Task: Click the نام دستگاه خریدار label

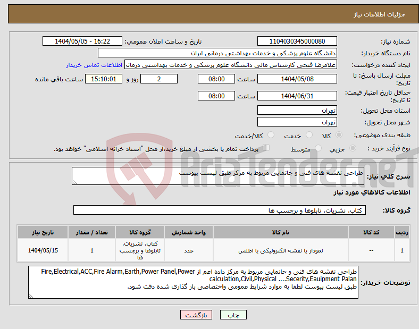Action: point(386,53)
